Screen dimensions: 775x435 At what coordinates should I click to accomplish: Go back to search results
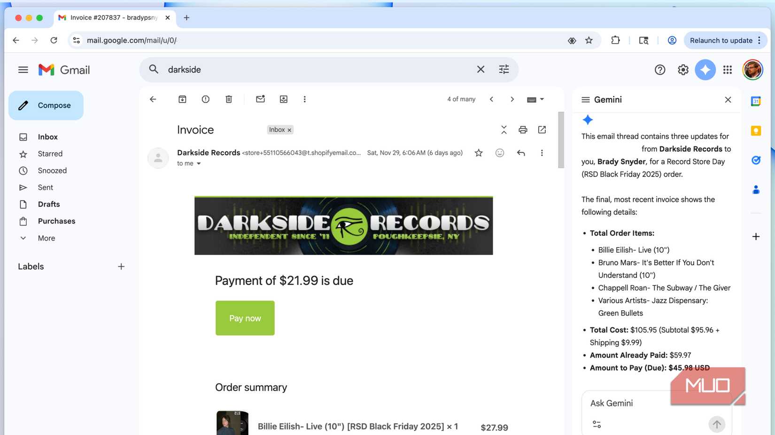(x=153, y=99)
